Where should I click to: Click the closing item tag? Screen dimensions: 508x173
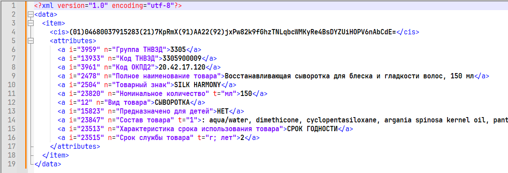[55, 155]
